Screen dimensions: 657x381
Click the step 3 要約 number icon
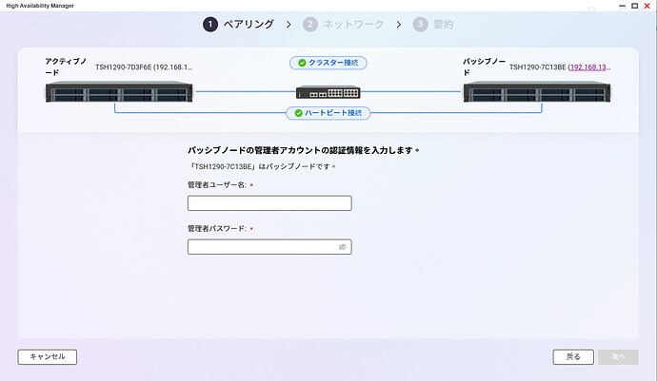[420, 24]
